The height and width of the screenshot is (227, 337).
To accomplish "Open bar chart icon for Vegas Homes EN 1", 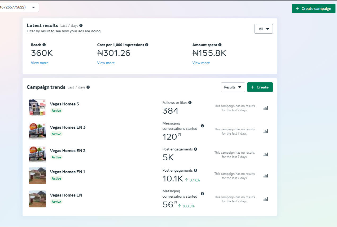I will (x=265, y=176).
